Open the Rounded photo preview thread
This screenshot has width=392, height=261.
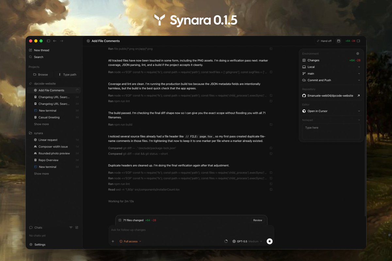pyautogui.click(x=54, y=153)
